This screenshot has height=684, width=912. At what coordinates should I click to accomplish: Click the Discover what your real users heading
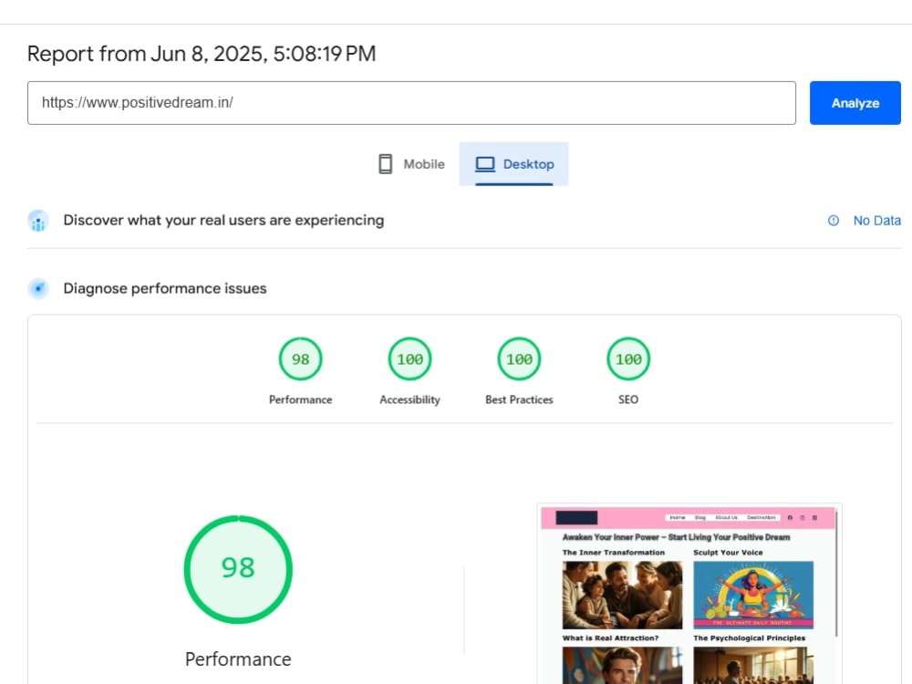point(223,221)
